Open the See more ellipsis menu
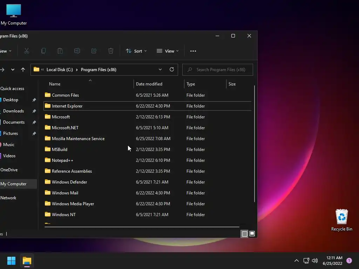This screenshot has width=359, height=269. pos(193,51)
